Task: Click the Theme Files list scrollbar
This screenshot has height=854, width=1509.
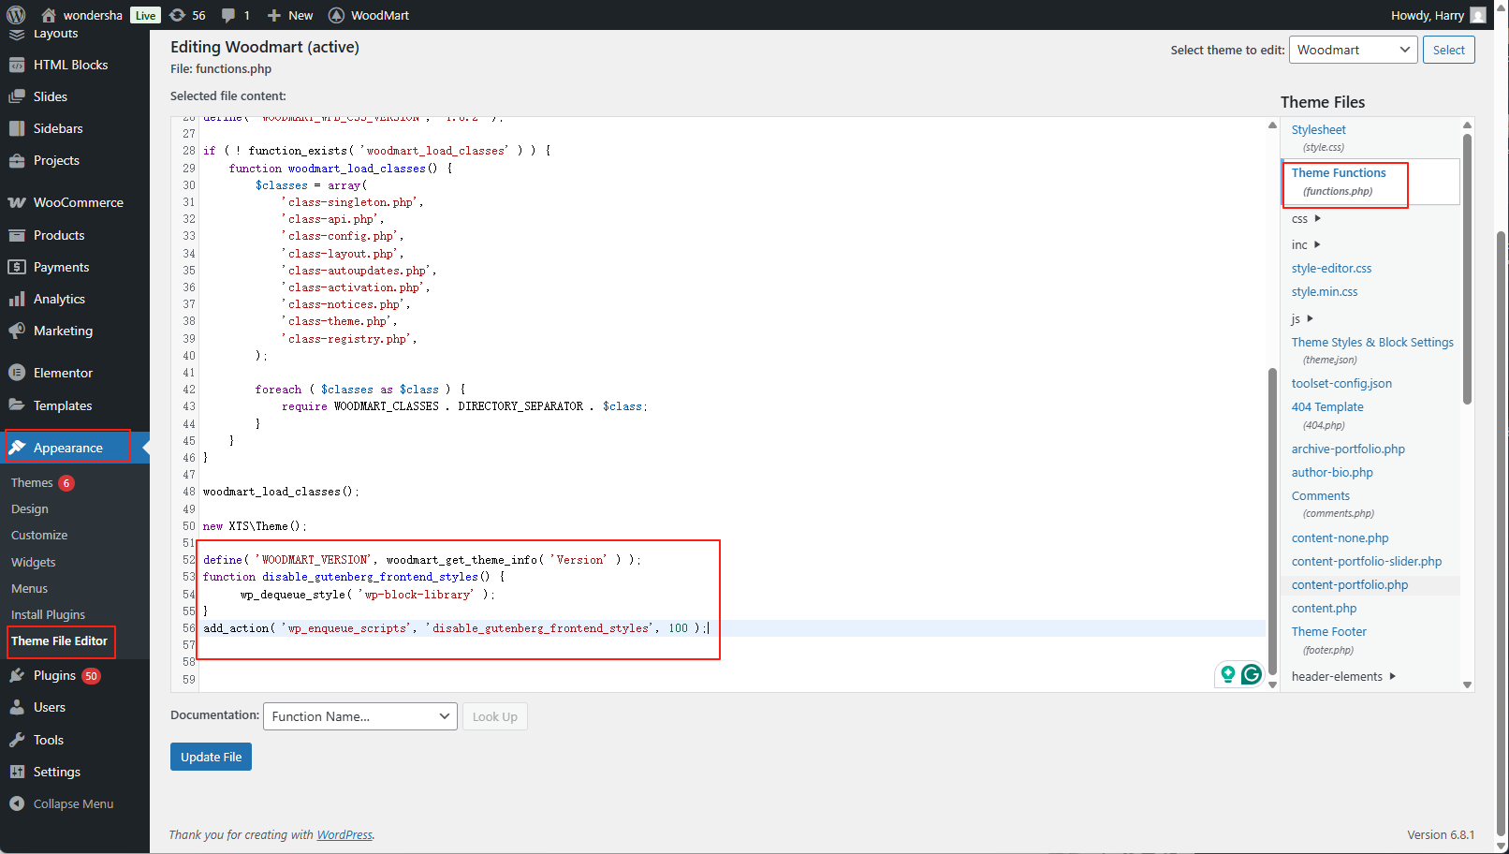Action: [1467, 272]
